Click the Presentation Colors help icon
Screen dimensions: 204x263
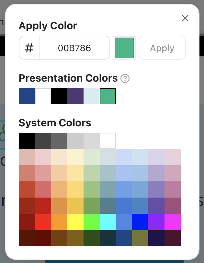125,78
